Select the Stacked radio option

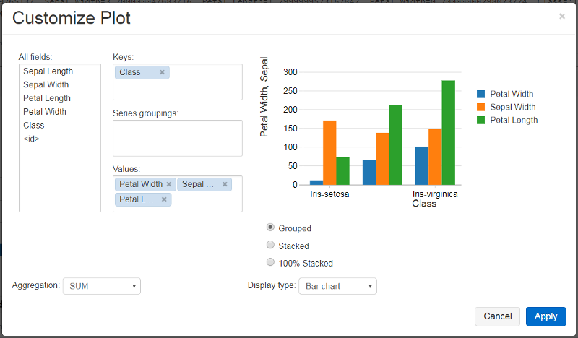tap(270, 245)
